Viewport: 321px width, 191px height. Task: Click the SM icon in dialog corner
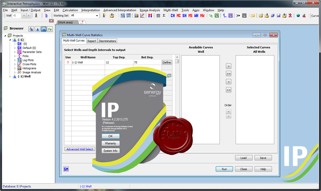tap(66, 169)
